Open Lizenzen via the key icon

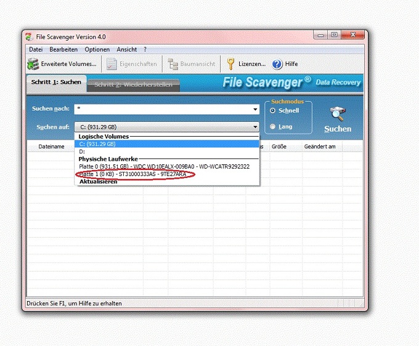tap(230, 64)
